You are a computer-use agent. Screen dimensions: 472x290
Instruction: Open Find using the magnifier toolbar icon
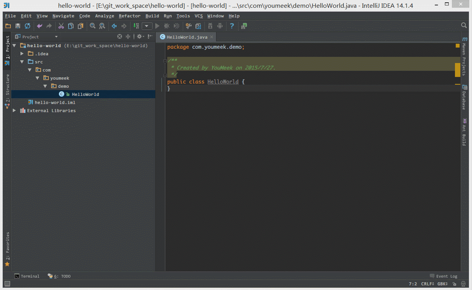[93, 26]
